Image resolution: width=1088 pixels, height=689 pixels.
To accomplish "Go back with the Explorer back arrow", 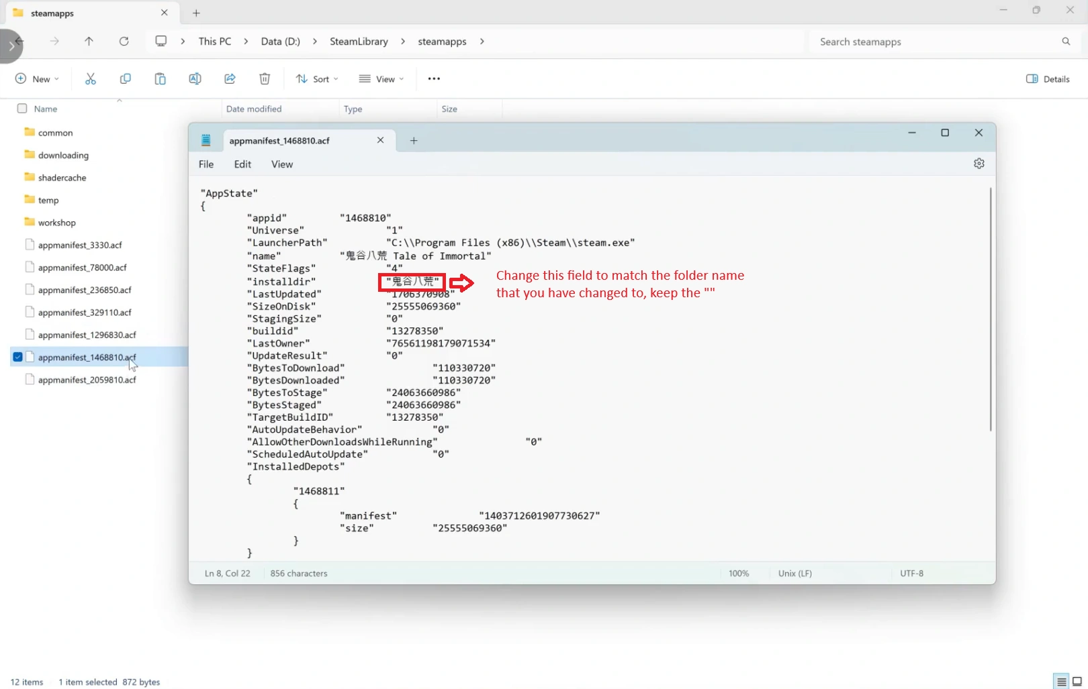I will click(19, 41).
